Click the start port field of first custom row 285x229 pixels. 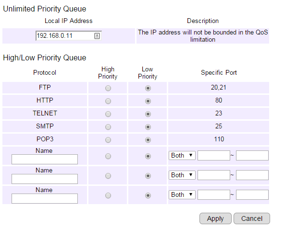pos(214,155)
